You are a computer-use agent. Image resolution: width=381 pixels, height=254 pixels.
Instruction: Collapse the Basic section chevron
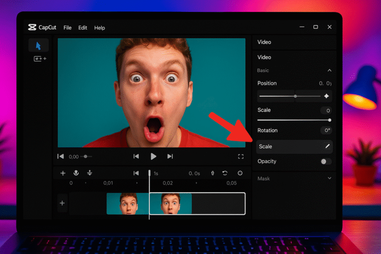(329, 70)
